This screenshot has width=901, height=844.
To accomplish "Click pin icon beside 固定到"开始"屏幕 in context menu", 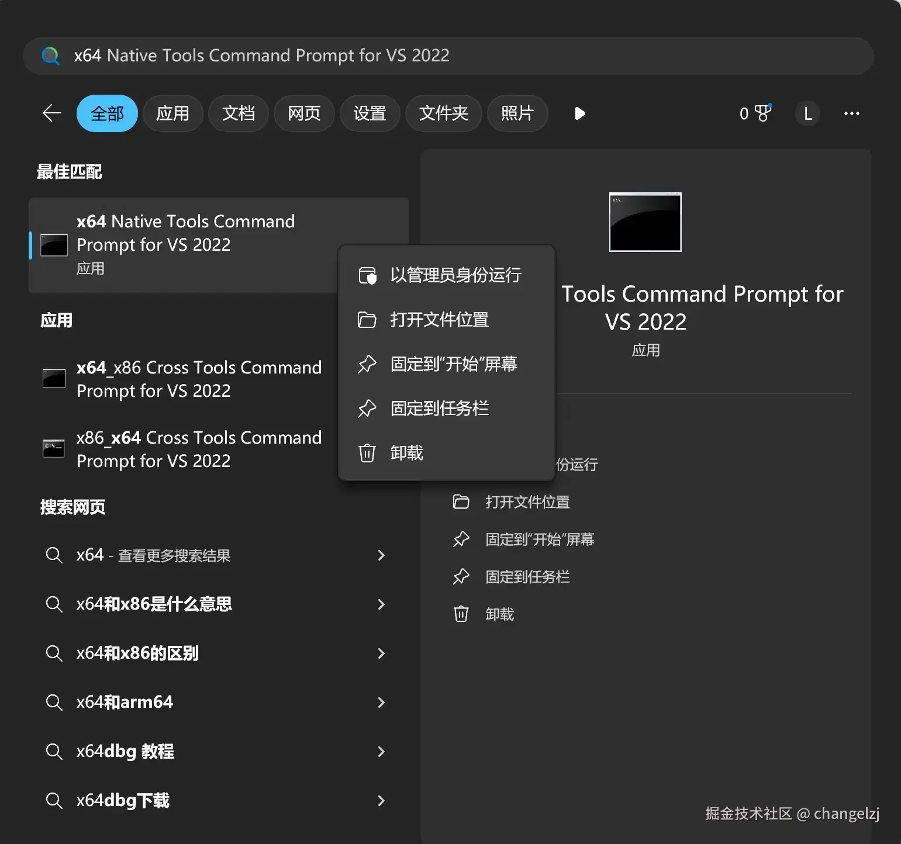I will [367, 364].
